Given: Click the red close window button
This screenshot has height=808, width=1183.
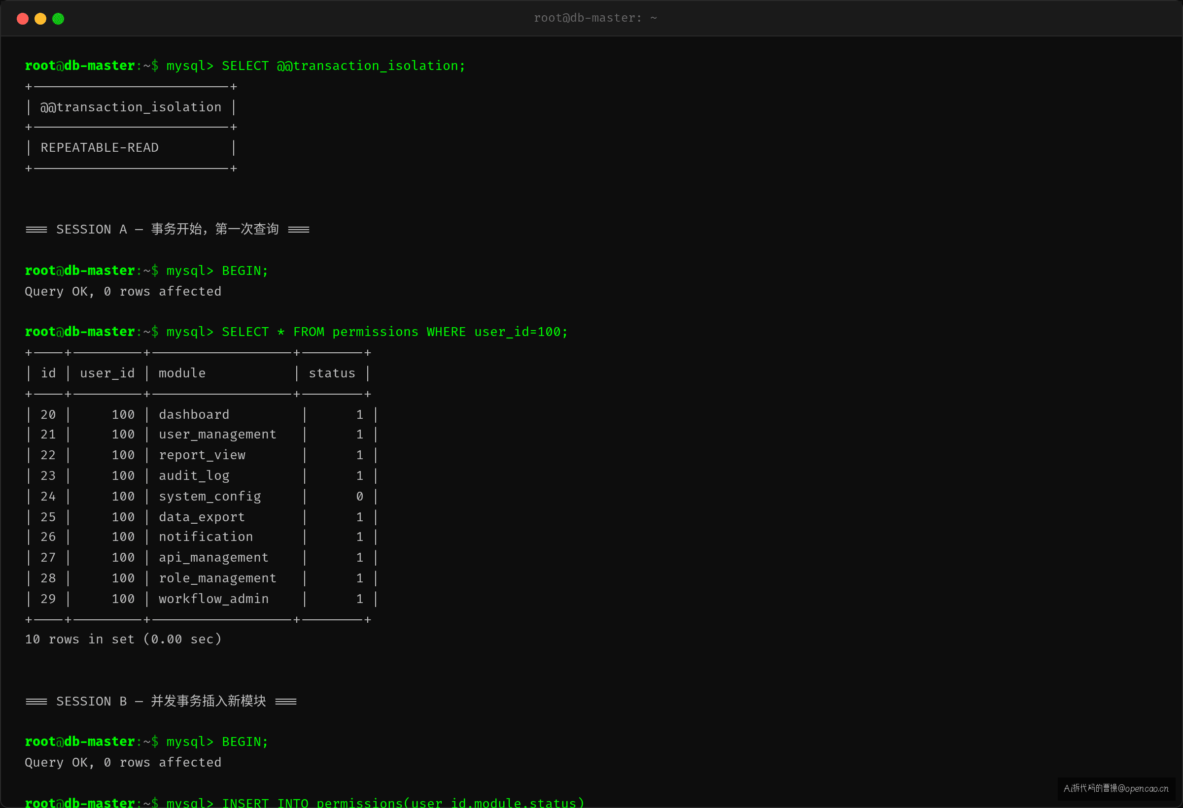Looking at the screenshot, I should pyautogui.click(x=22, y=19).
